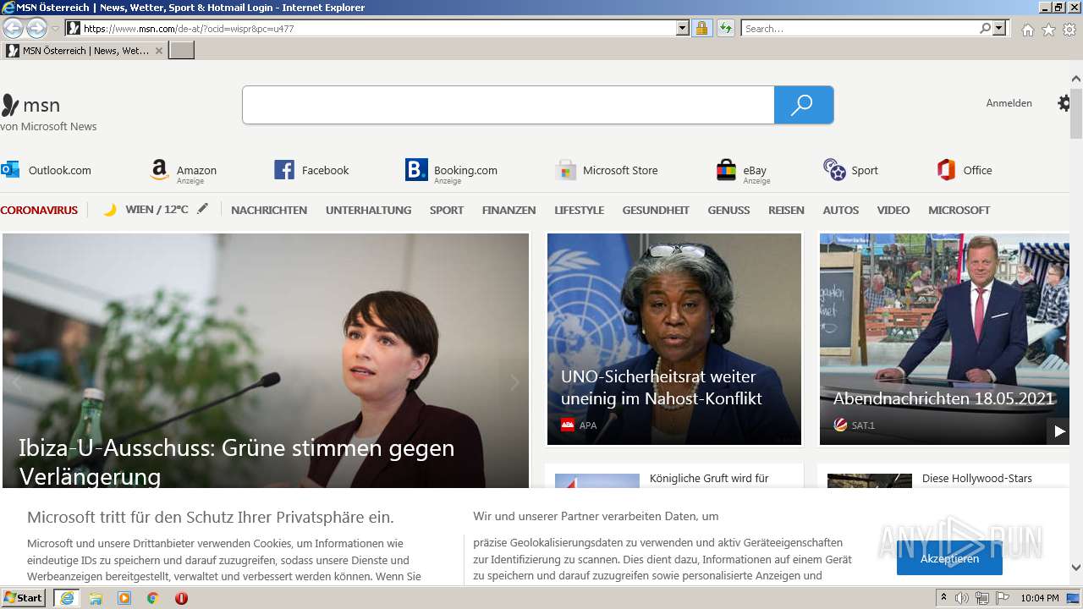This screenshot has height=609, width=1083.
Task: Open the SPORT navigation menu item
Action: [x=446, y=210]
